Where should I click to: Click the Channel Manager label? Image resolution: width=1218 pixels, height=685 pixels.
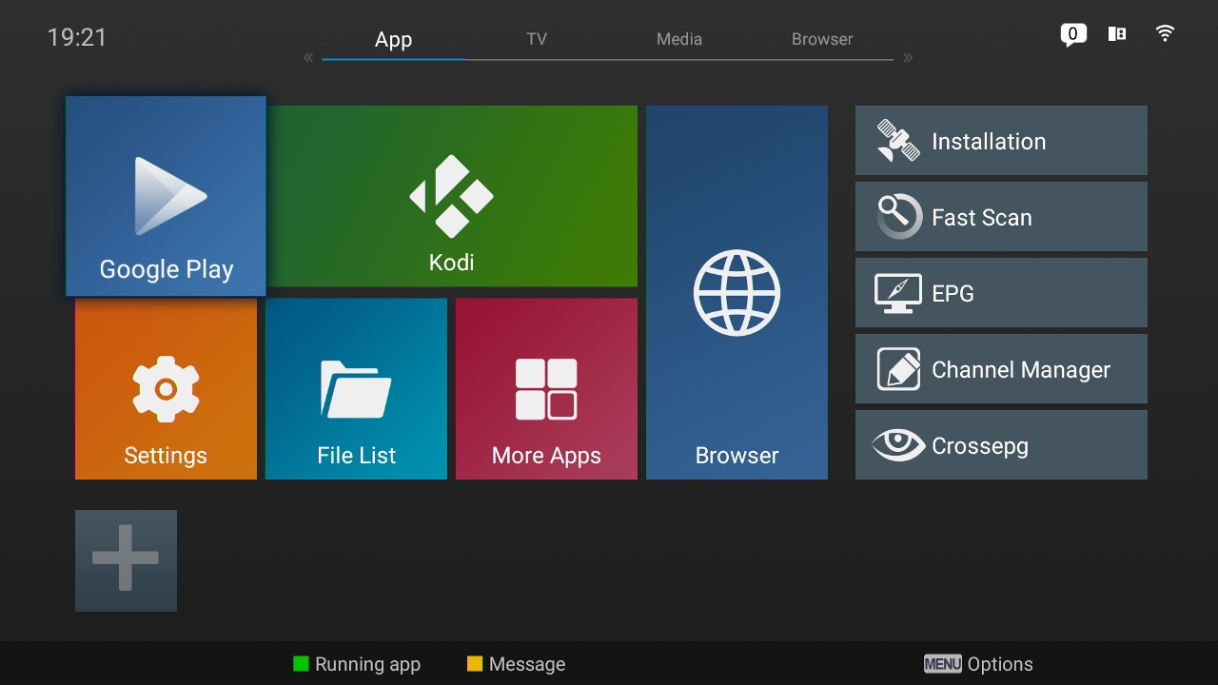tap(1021, 370)
